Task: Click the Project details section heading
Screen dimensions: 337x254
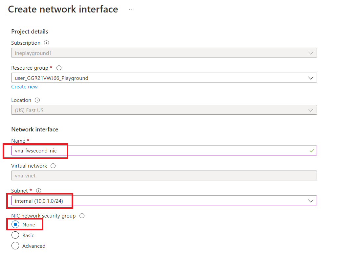Action: click(30, 32)
